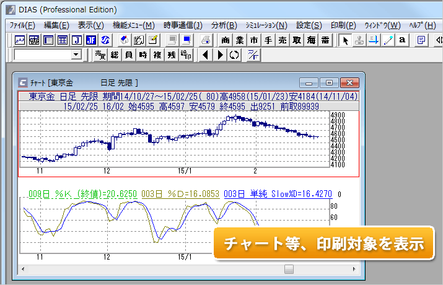This screenshot has width=443, height=285.
Task: Click the chart horizontal scrollbar thumb
Action: click(x=288, y=269)
